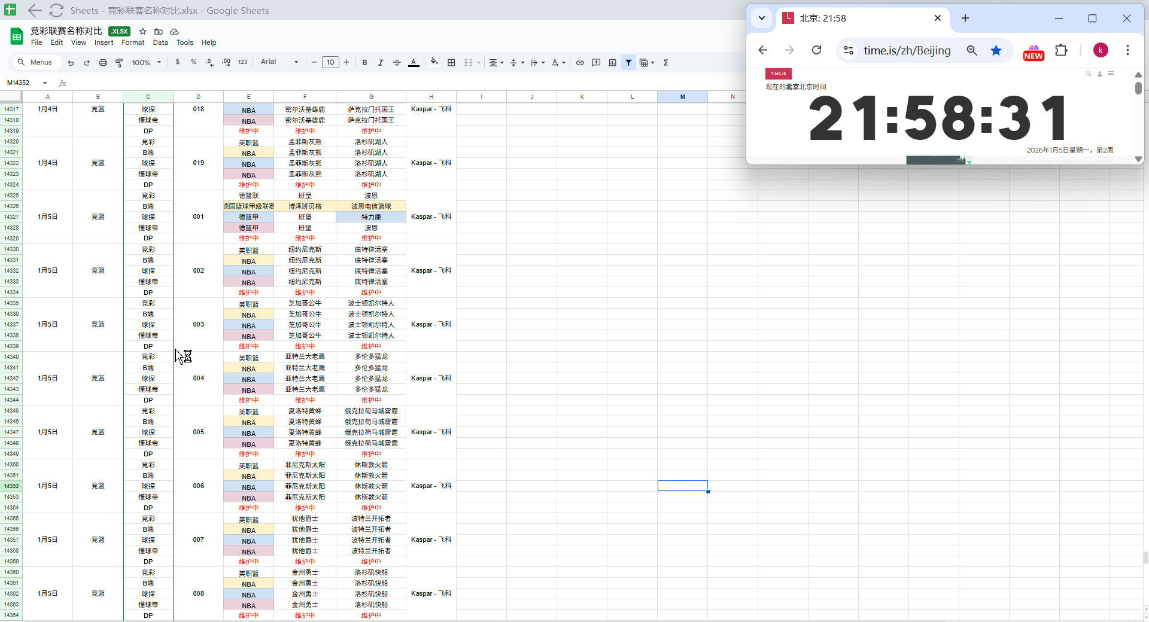Viewport: 1149px width, 622px height.
Task: Reload time.is page in browser
Action: (816, 50)
